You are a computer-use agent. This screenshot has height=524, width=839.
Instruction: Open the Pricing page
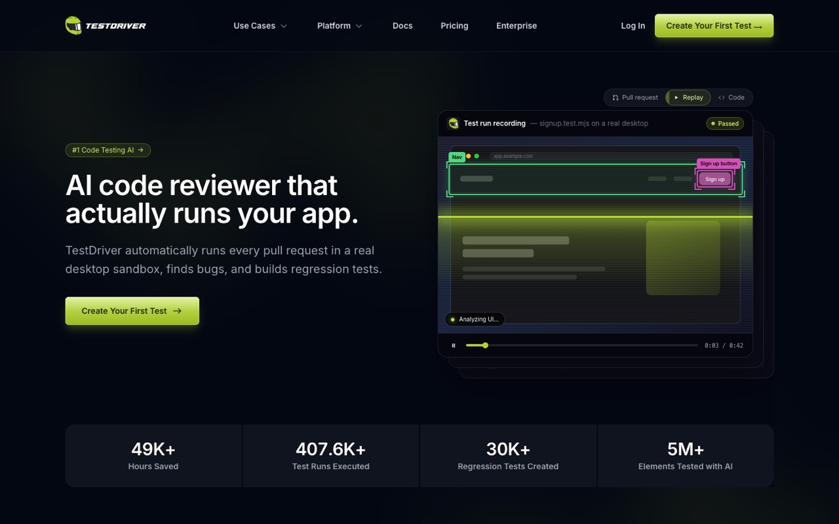[454, 26]
